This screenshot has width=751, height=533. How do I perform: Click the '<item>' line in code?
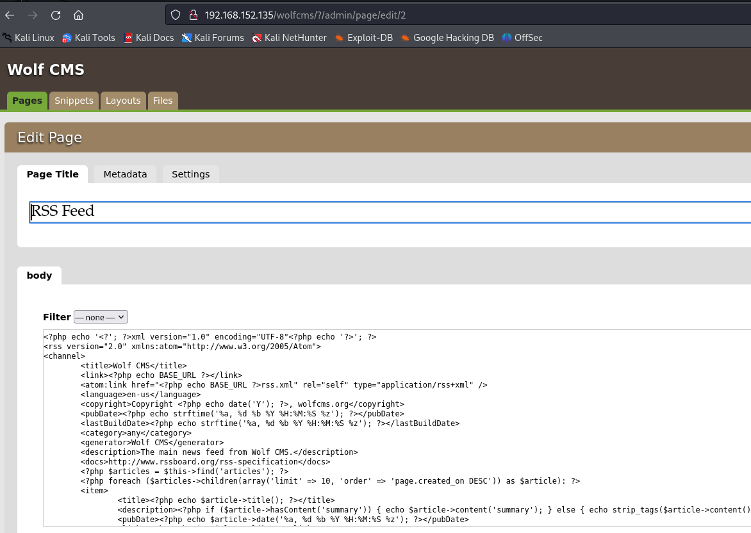[94, 490]
